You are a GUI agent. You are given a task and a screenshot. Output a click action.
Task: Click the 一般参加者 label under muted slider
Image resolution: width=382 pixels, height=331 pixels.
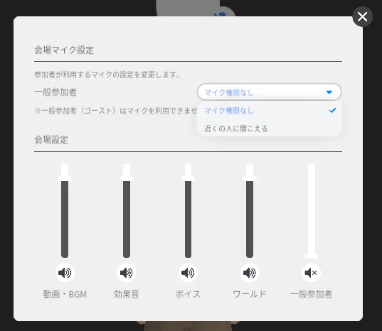[311, 294]
